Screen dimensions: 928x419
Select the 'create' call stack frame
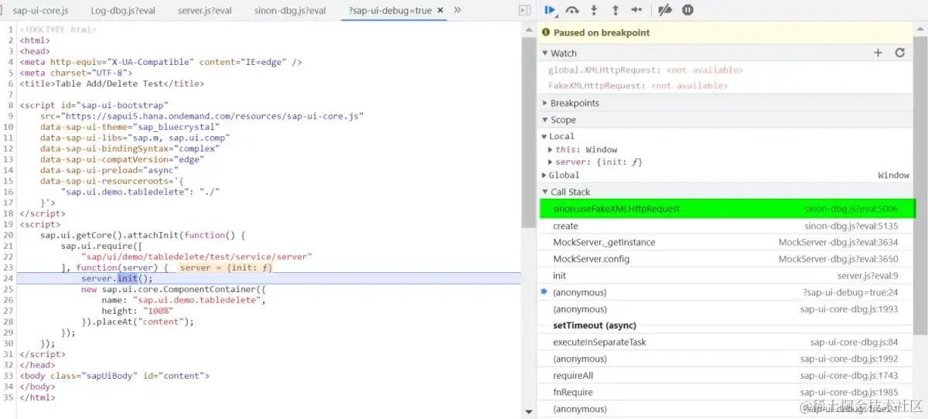click(727, 226)
